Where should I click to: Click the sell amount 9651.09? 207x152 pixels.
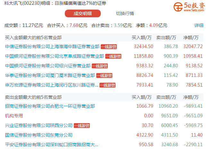[169, 116]
